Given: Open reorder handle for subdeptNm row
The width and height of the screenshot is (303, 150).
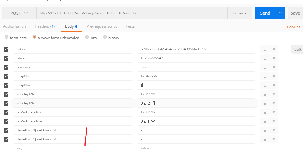Looking at the screenshot, I should pos(265,103).
